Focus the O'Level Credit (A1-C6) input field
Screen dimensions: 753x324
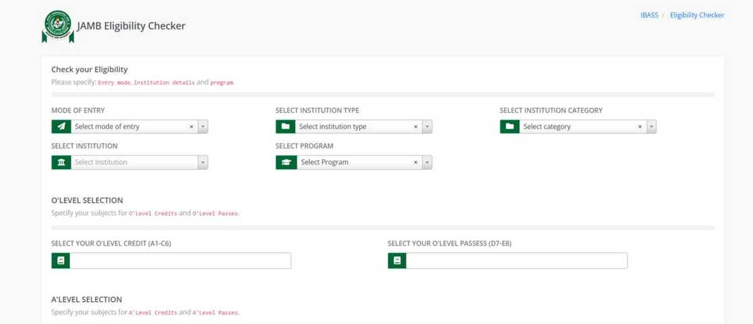coord(181,261)
